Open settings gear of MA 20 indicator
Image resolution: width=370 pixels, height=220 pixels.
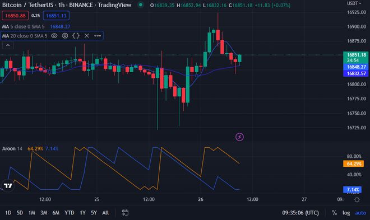point(65,36)
